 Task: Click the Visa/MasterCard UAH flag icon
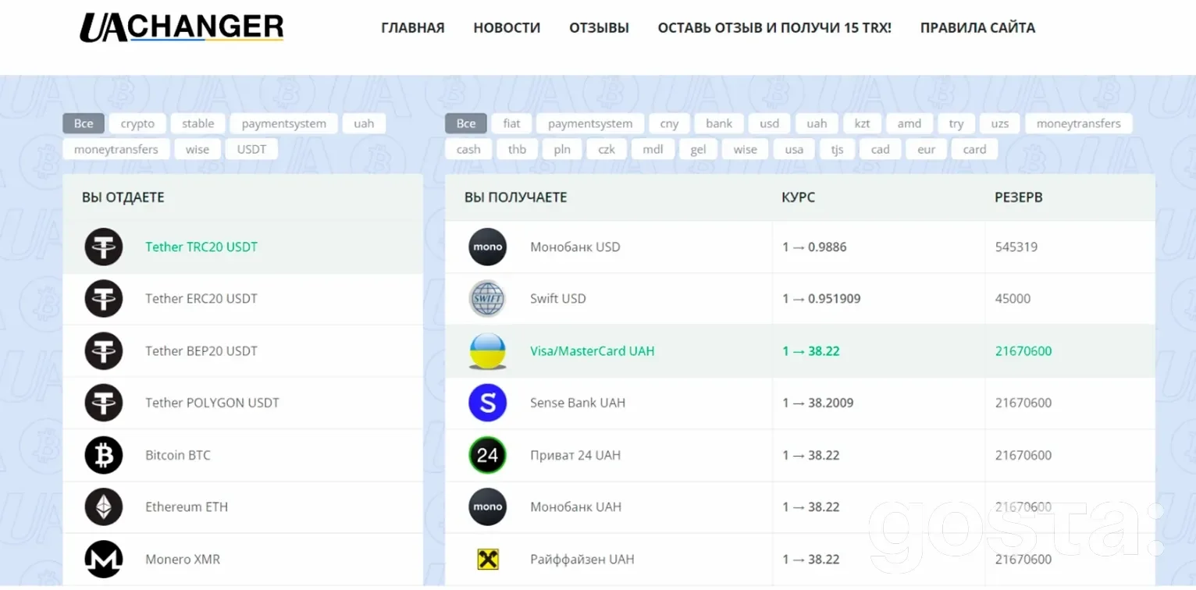point(488,350)
